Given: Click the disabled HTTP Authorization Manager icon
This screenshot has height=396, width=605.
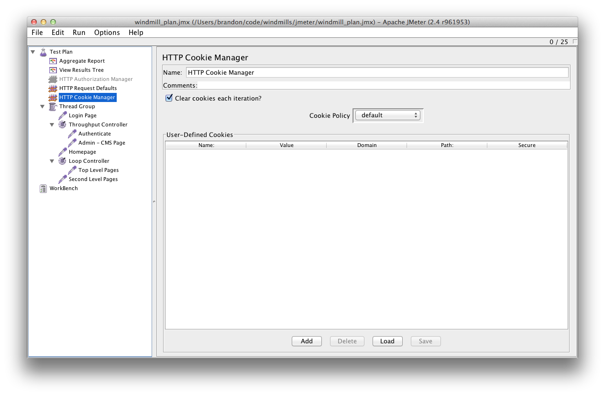Looking at the screenshot, I should [x=53, y=79].
